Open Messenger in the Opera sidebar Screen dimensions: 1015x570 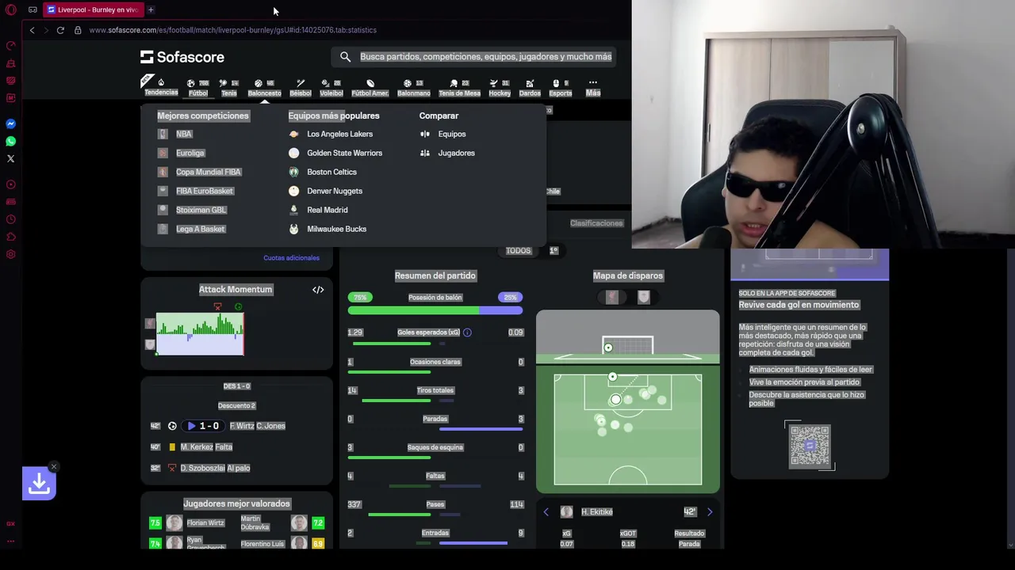click(x=10, y=124)
